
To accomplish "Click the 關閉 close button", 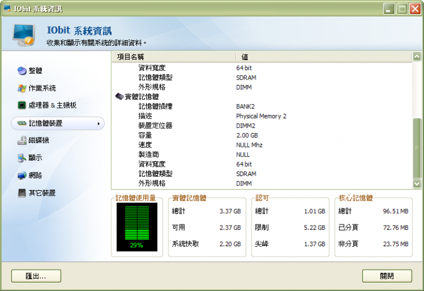I will (387, 276).
